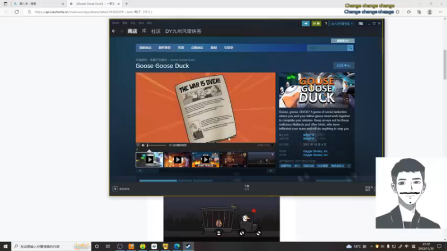The width and height of the screenshot is (447, 251).
Task: Open the Gaggle Studios, Inc. publisher link
Action: pos(316,155)
